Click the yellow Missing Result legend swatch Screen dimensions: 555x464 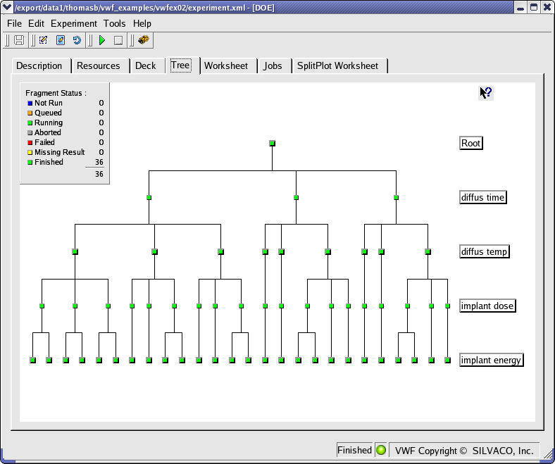click(30, 152)
